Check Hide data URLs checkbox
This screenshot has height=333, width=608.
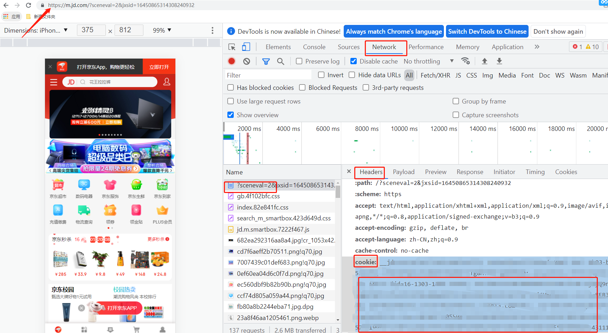pos(352,75)
